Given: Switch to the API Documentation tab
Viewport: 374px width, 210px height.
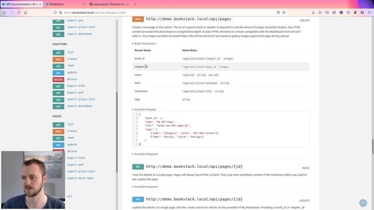Looking at the screenshot, I should pos(22,4).
